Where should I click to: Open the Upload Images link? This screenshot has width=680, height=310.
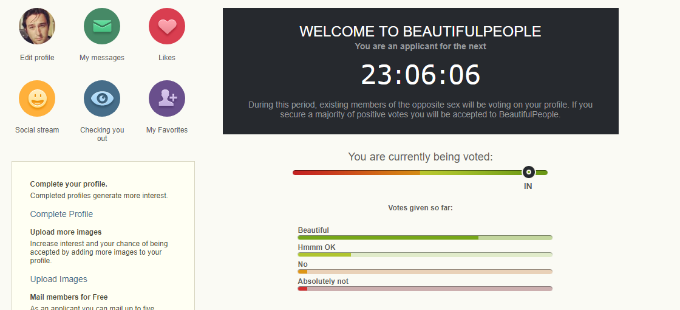[58, 279]
